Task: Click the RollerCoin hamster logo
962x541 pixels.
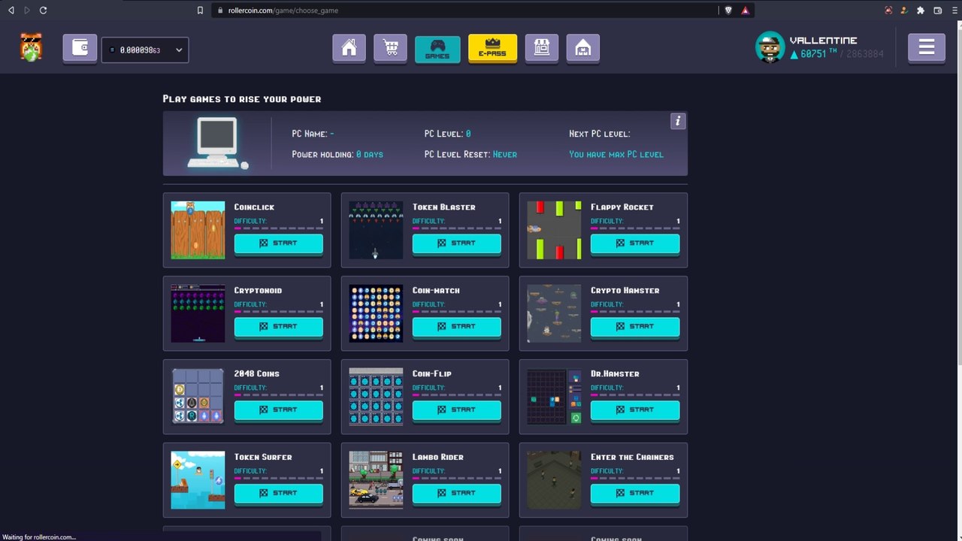Action: 31,47
